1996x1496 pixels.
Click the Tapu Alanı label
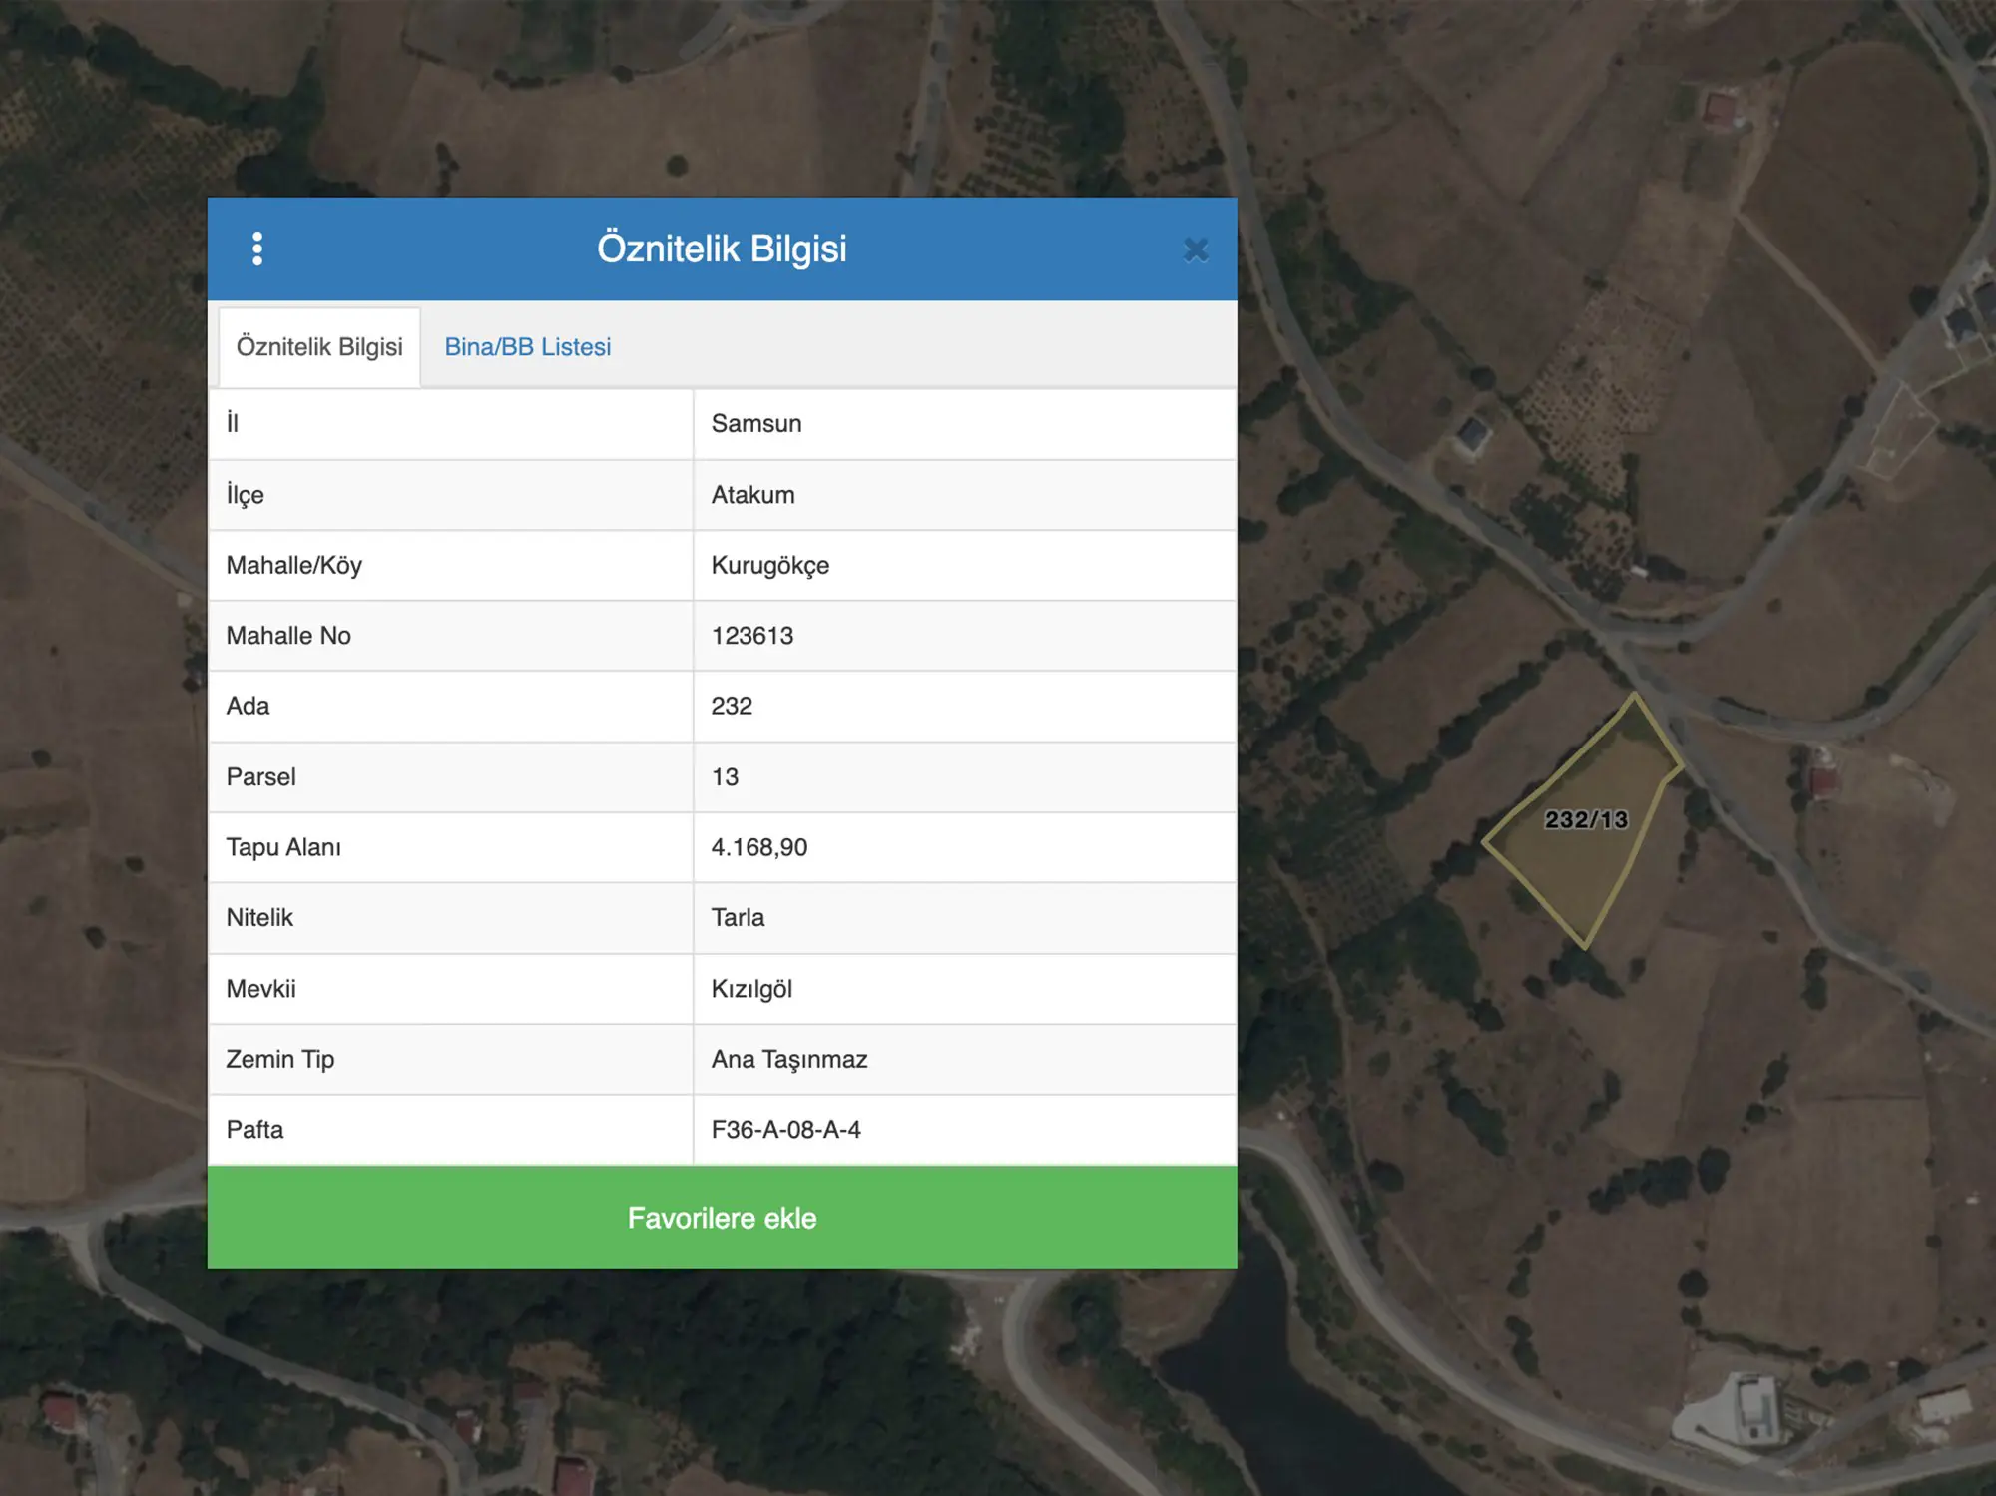pos(283,848)
